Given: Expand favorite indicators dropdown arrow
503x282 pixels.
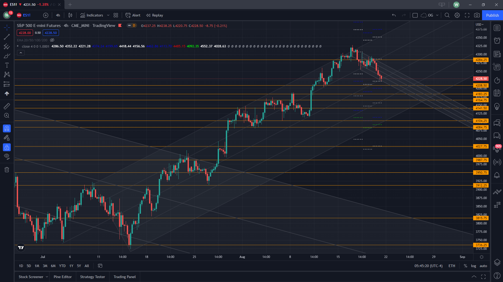Looking at the screenshot, I should pos(108,15).
